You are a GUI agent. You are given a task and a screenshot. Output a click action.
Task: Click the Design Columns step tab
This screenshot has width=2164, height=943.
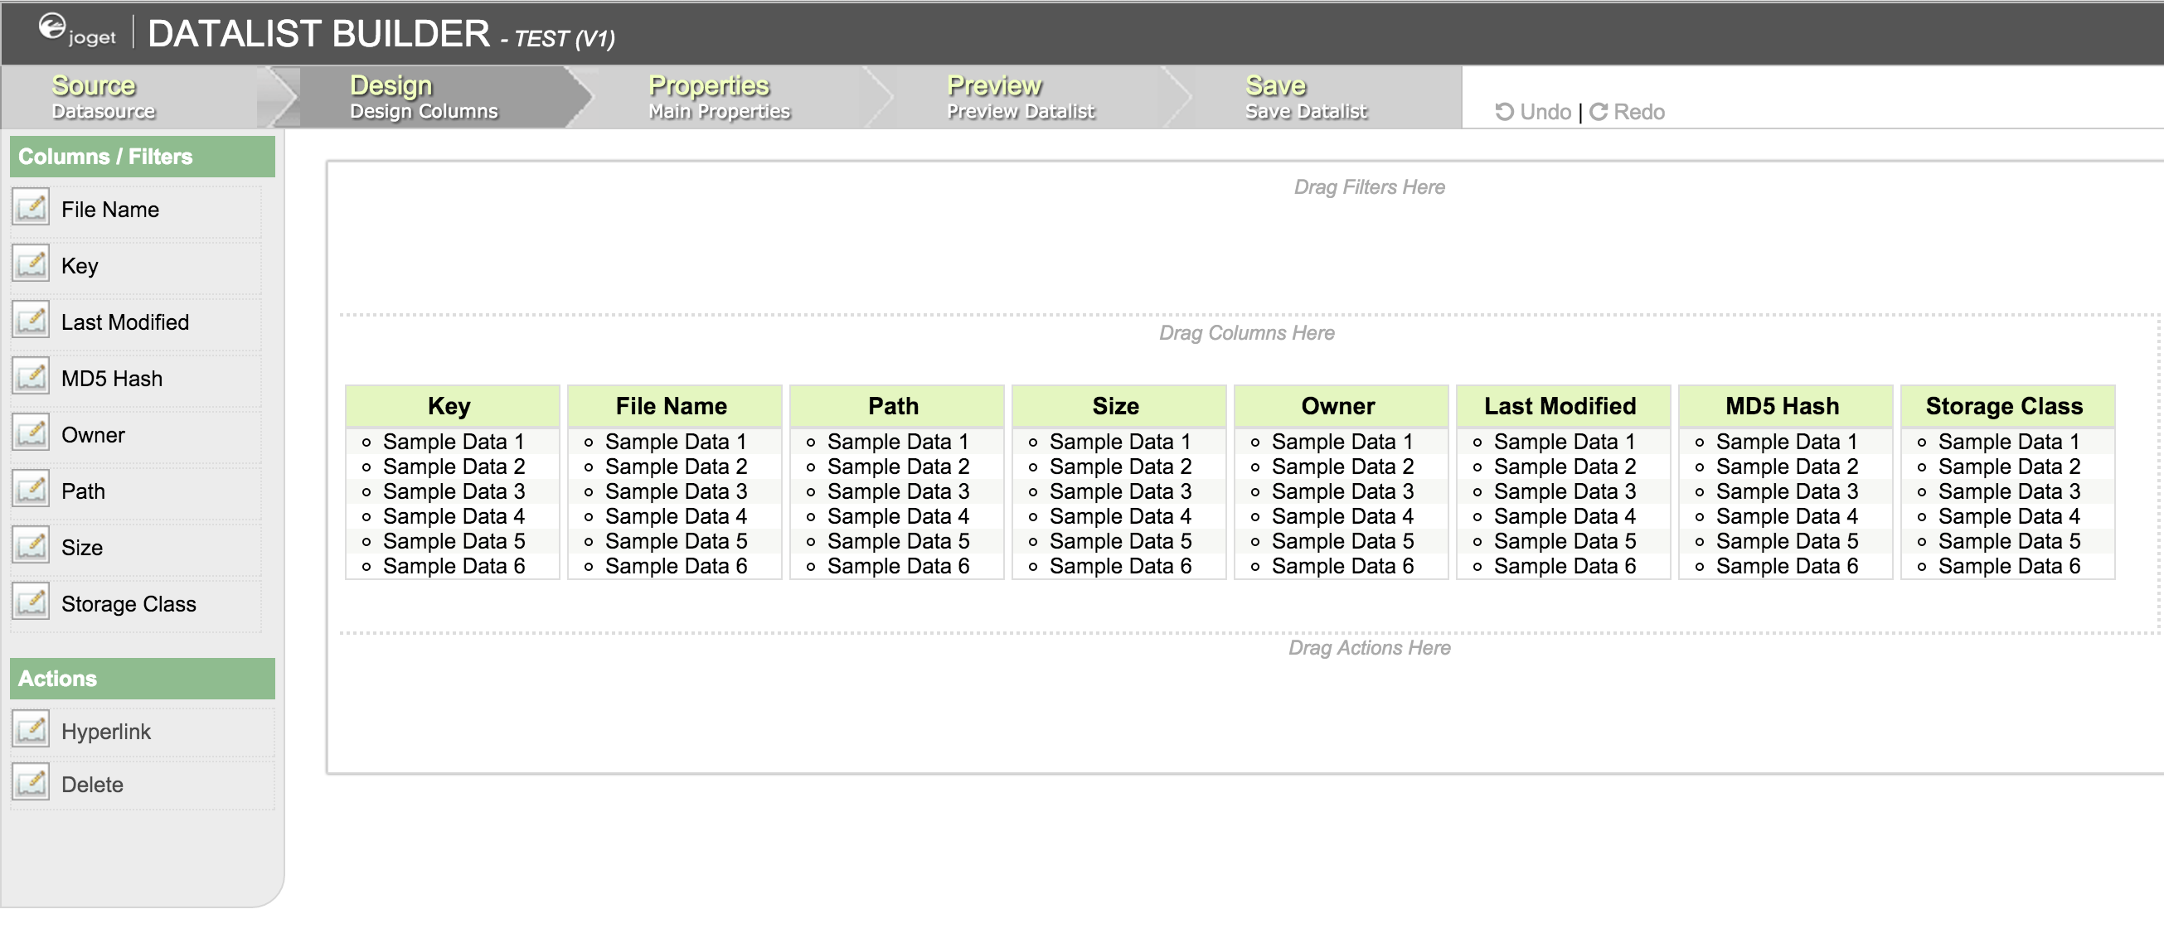click(423, 98)
